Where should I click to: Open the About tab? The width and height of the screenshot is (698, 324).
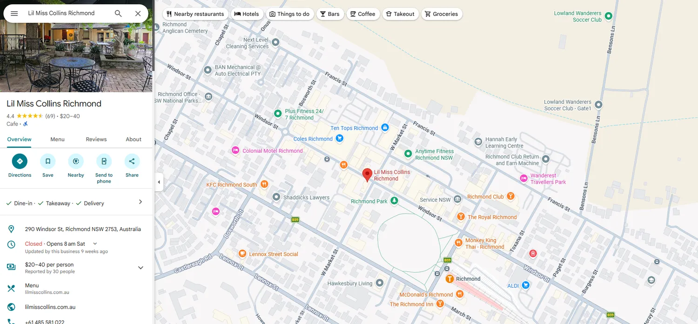point(134,139)
